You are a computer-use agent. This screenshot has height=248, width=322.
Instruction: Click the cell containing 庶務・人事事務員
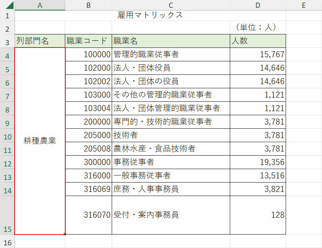pos(171,189)
